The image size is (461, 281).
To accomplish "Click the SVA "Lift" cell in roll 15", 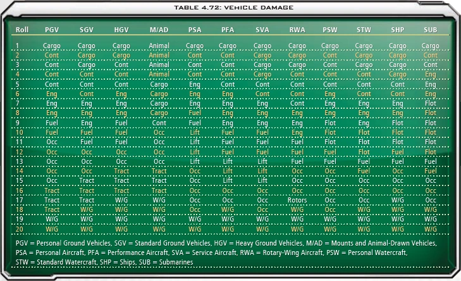I will point(262,180).
